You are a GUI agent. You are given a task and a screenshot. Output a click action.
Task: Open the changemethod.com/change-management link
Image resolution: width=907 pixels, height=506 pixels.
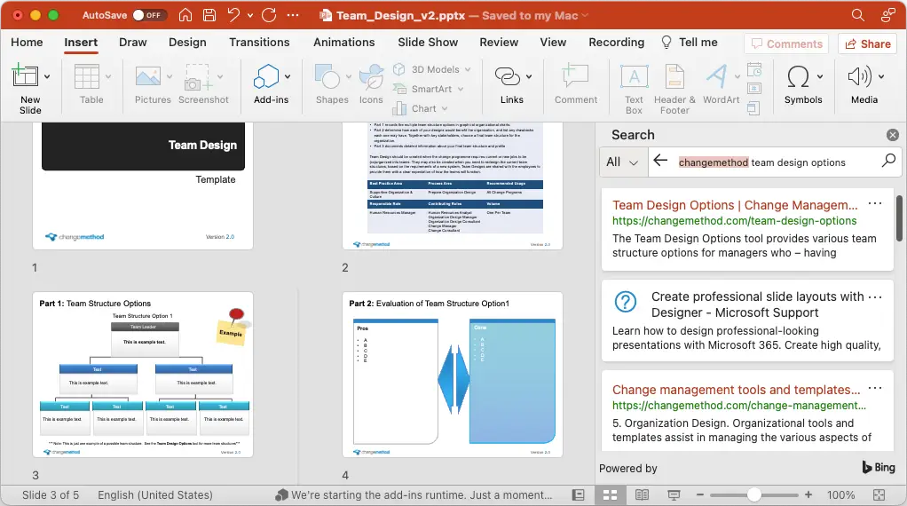tap(738, 406)
